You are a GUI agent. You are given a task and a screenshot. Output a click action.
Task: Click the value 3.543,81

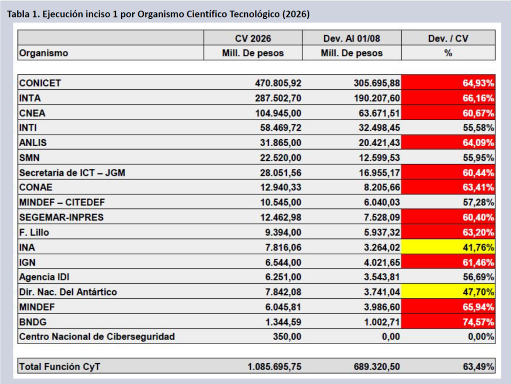point(382,277)
